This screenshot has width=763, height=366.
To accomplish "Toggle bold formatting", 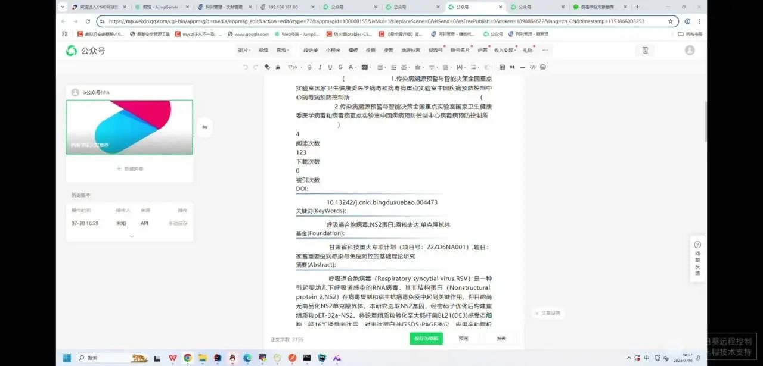I will pos(309,67).
